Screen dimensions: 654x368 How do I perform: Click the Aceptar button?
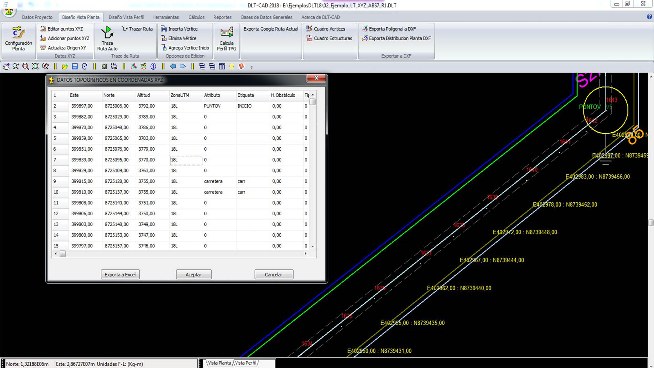(x=193, y=275)
